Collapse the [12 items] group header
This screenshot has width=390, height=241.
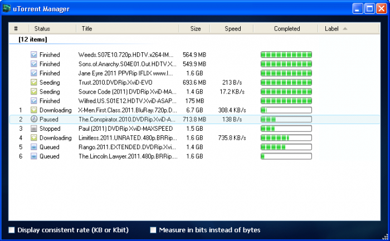[32, 40]
